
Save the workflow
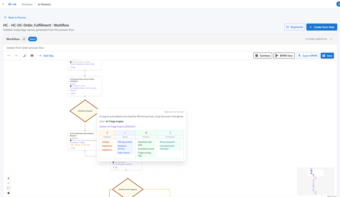[x=327, y=56]
